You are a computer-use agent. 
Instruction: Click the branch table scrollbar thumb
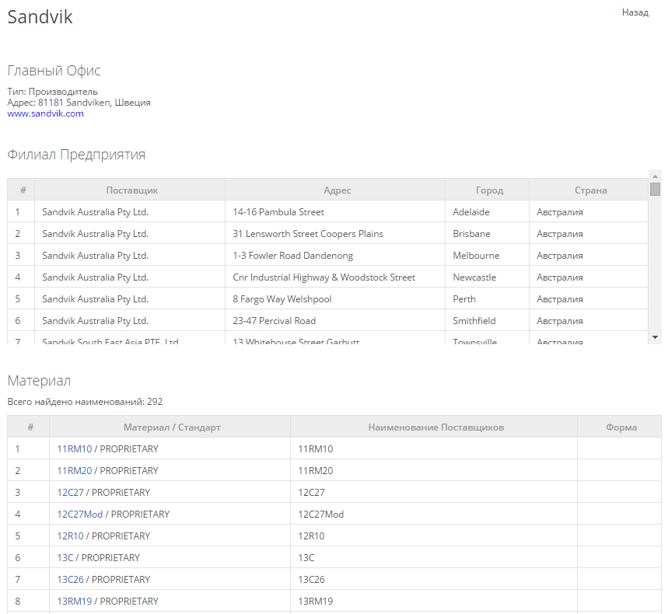(x=655, y=189)
